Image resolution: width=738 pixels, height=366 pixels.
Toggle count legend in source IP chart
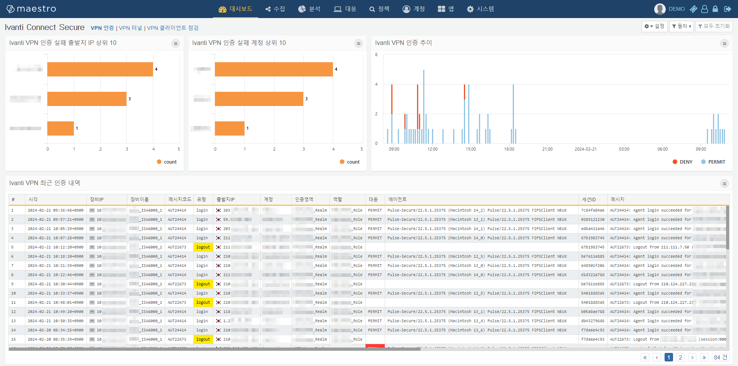coord(167,162)
